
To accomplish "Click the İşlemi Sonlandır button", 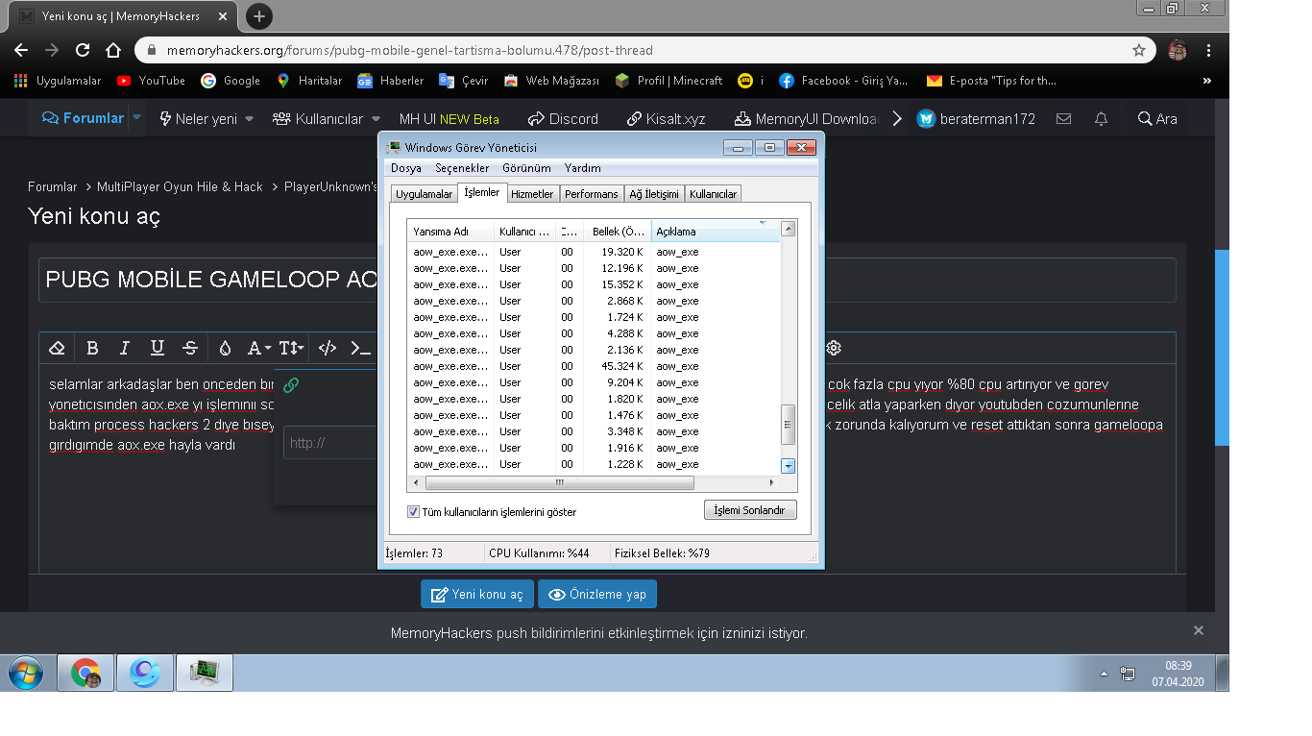I will pyautogui.click(x=750, y=510).
